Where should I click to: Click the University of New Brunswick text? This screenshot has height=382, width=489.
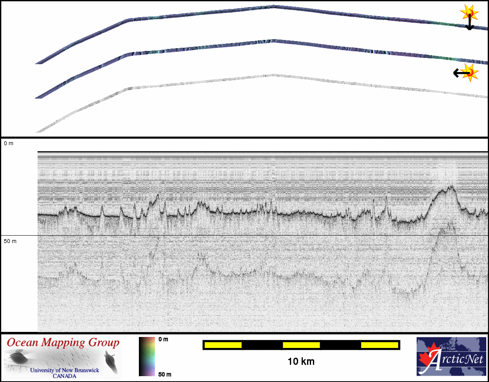(x=65, y=370)
